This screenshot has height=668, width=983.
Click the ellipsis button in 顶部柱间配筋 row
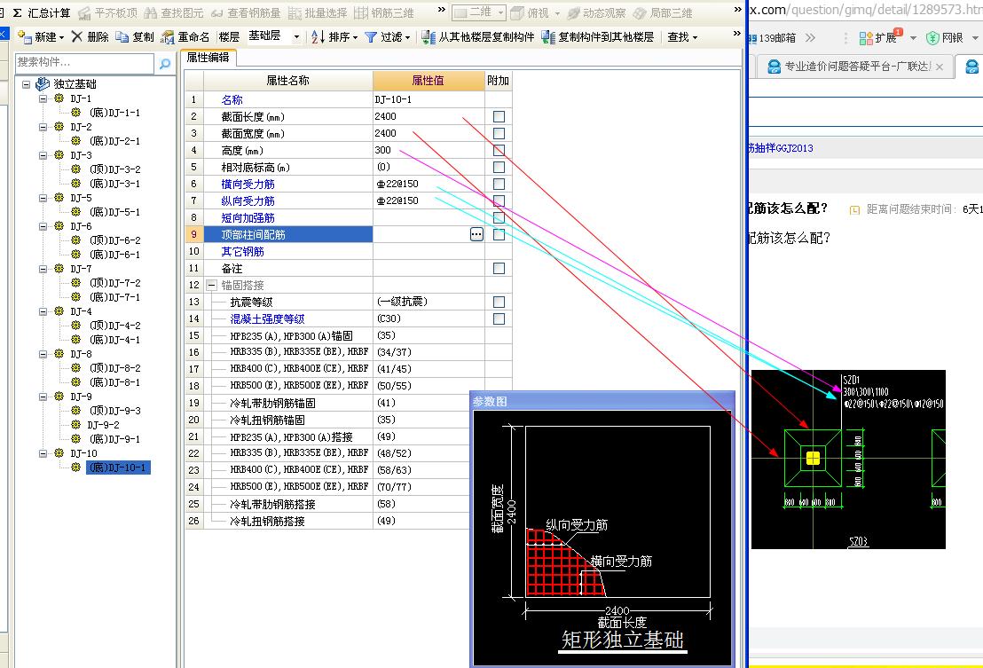pos(476,234)
